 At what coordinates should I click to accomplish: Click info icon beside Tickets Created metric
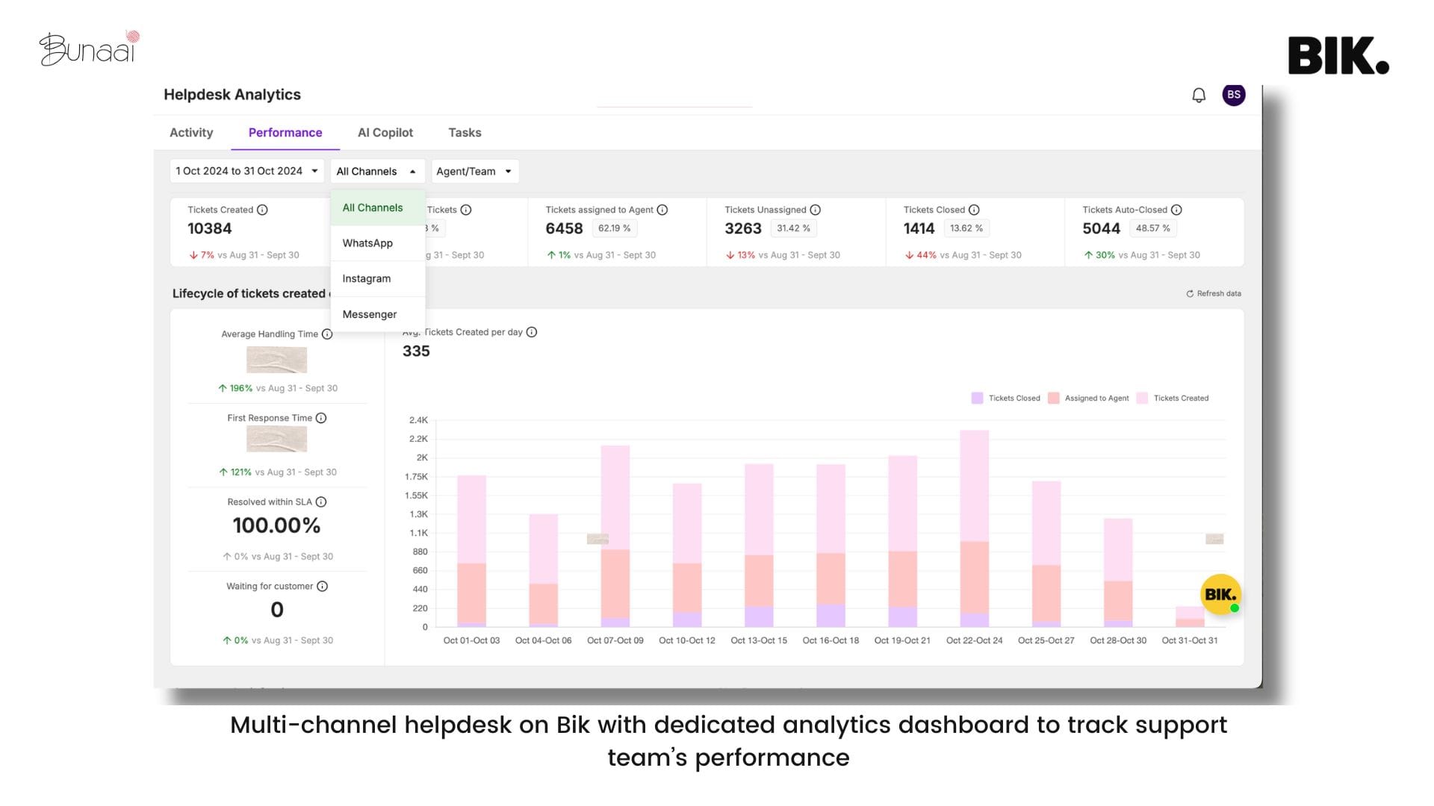point(263,210)
